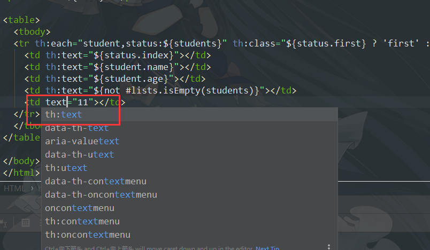
Task: Select th:contextmenu completion item
Action: [x=189, y=221]
